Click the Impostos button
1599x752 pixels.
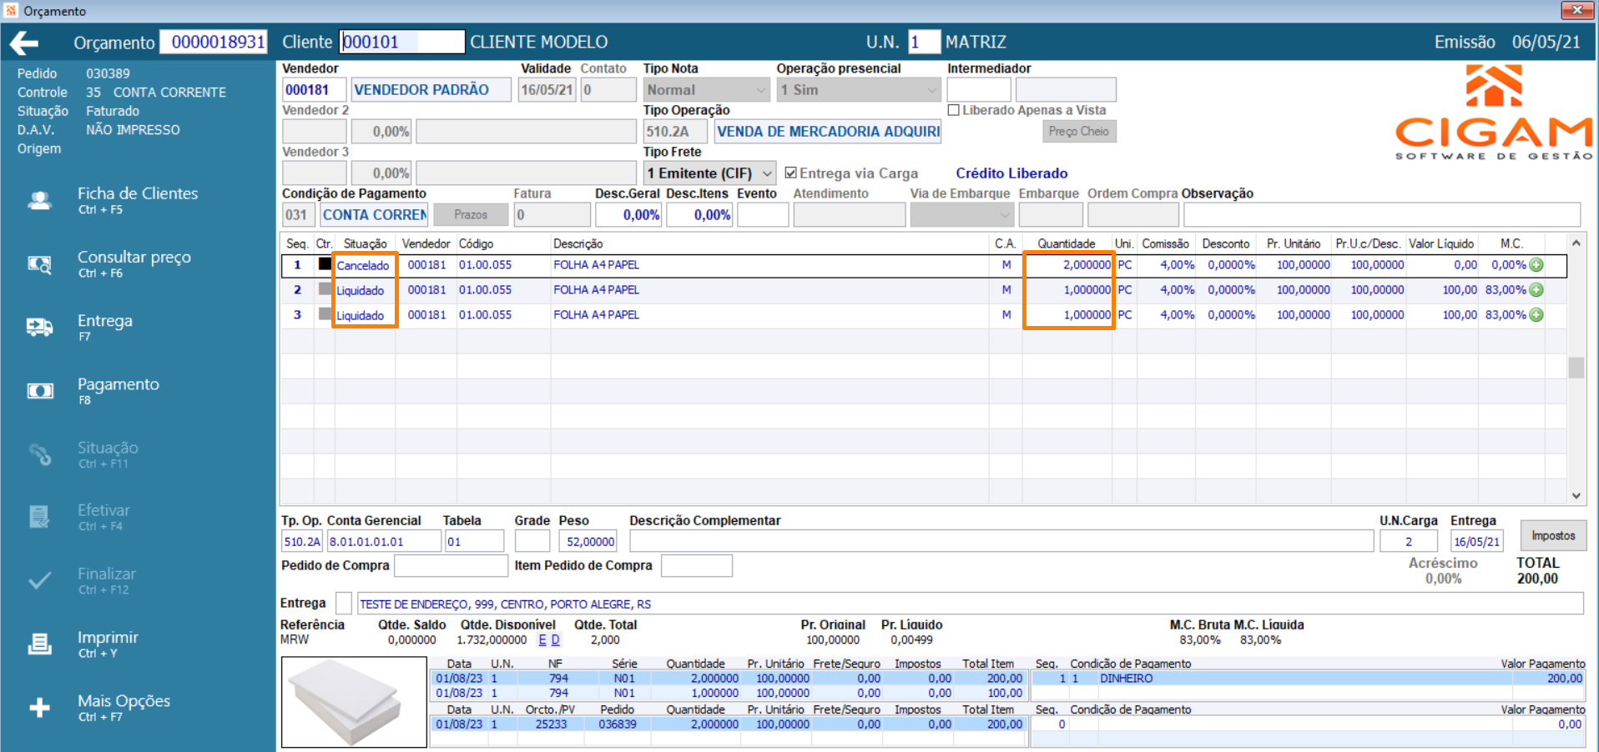pyautogui.click(x=1552, y=536)
